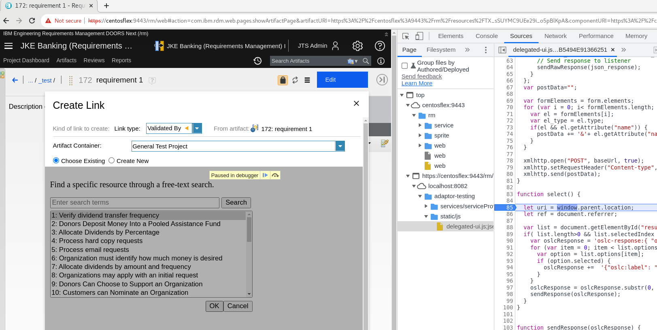Click the edit pencil icon behind dialog
The width and height of the screenshot is (657, 330).
click(385, 143)
